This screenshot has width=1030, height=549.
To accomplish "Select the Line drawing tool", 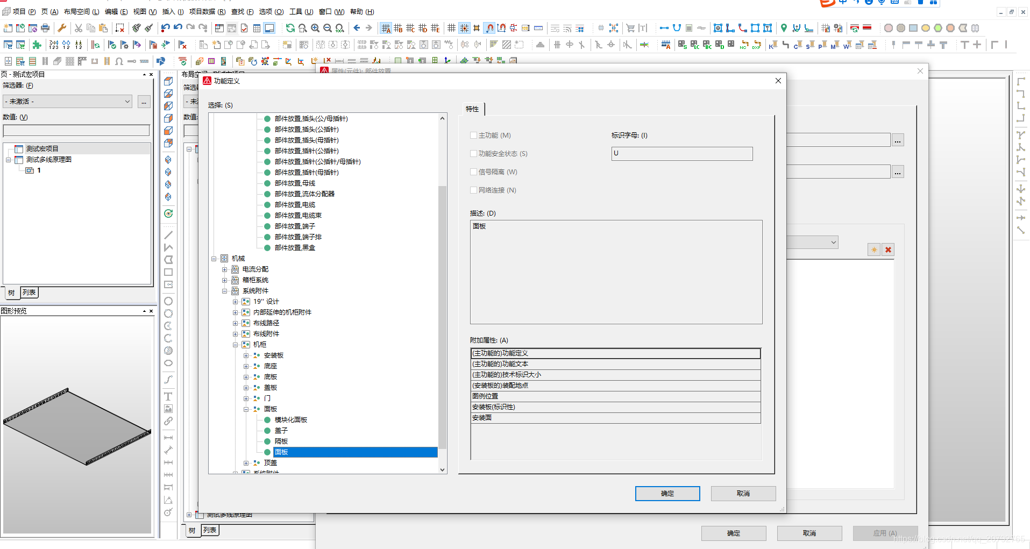I will (168, 235).
